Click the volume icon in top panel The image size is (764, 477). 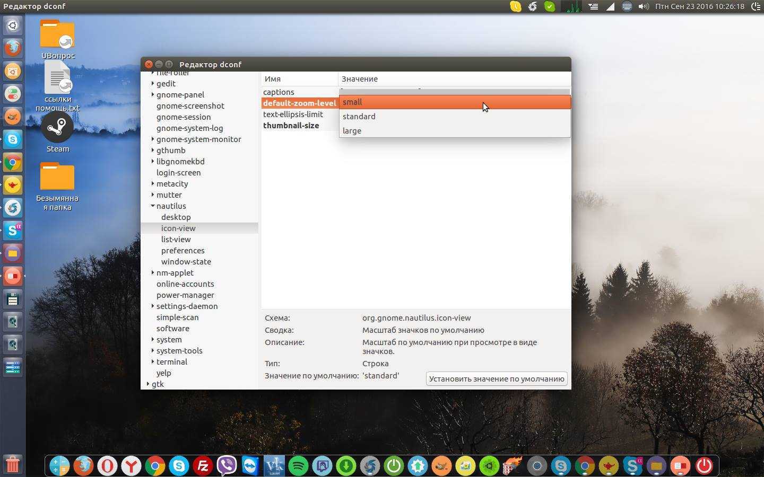point(644,6)
